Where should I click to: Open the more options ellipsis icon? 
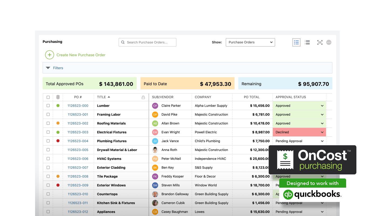click(329, 42)
